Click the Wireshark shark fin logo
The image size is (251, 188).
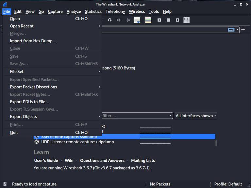5,4
